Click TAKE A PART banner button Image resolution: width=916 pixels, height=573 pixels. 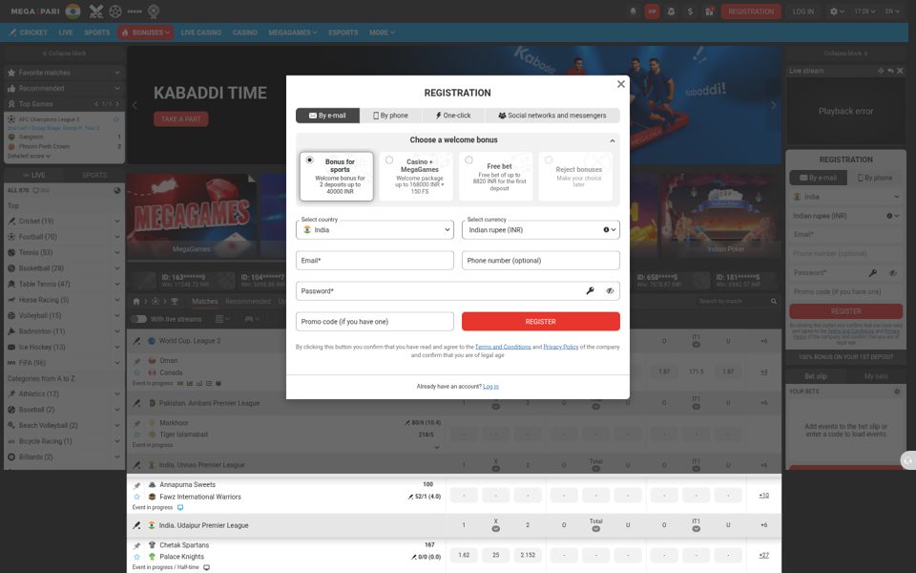181,118
